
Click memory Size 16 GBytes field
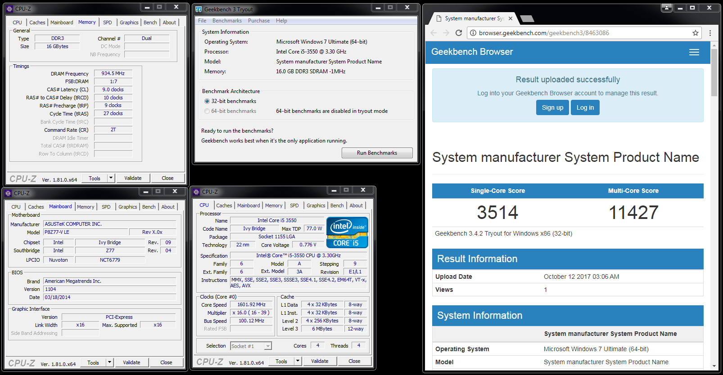point(57,46)
